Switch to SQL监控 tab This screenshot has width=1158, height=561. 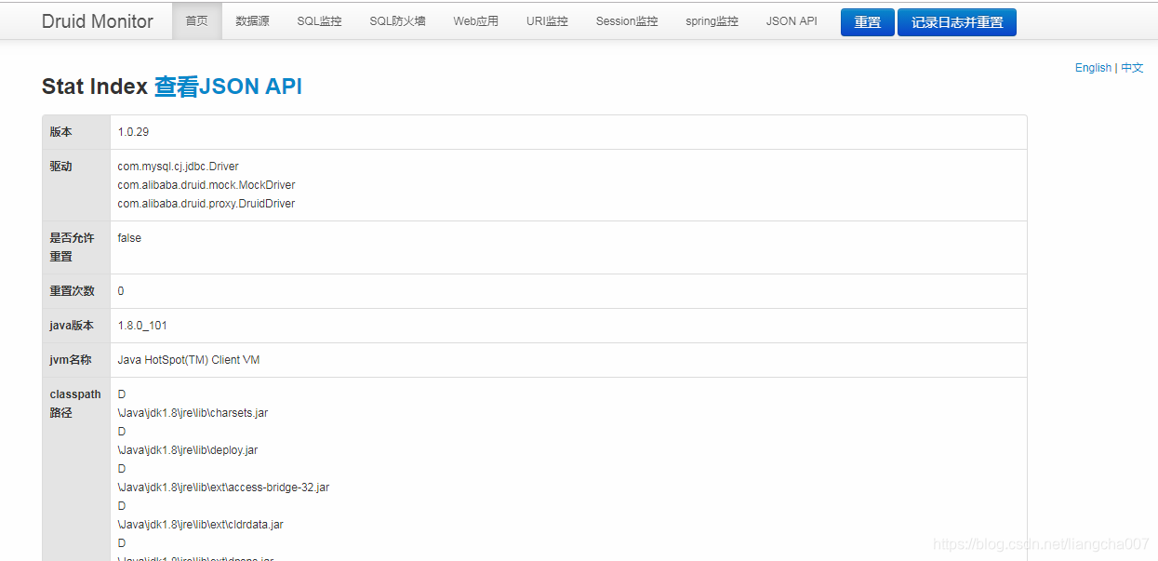pos(319,21)
